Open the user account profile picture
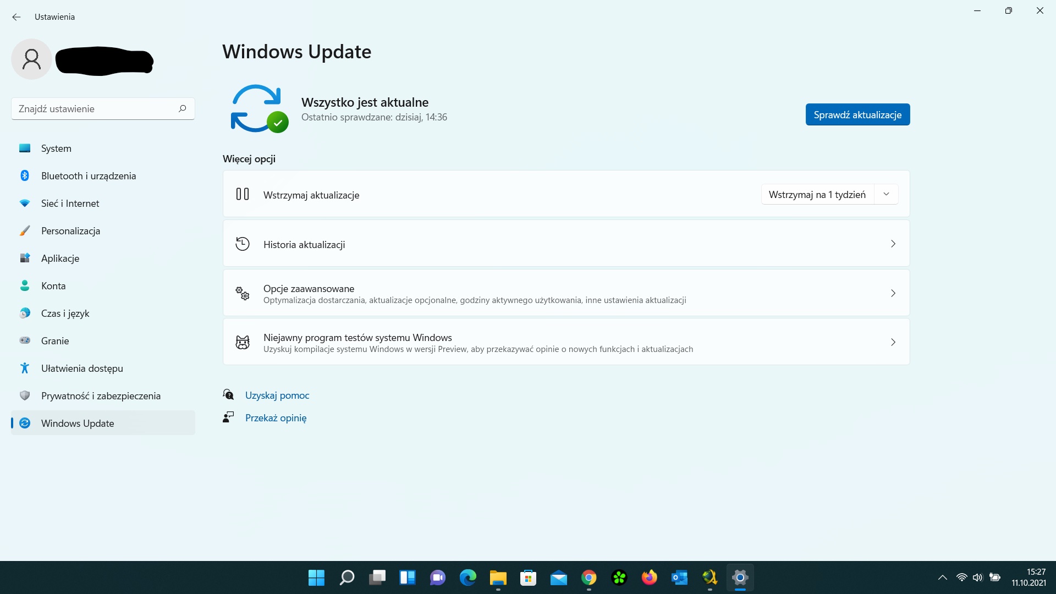Viewport: 1056px width, 594px height. pos(31,59)
